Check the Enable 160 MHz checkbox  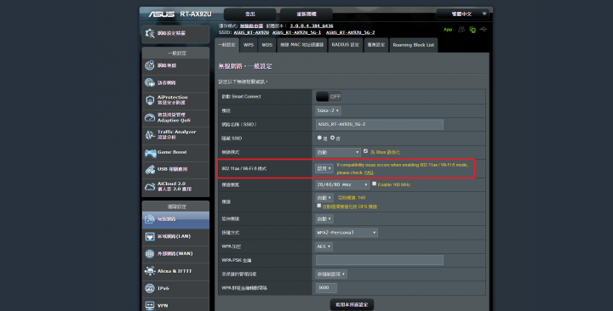pyautogui.click(x=374, y=184)
